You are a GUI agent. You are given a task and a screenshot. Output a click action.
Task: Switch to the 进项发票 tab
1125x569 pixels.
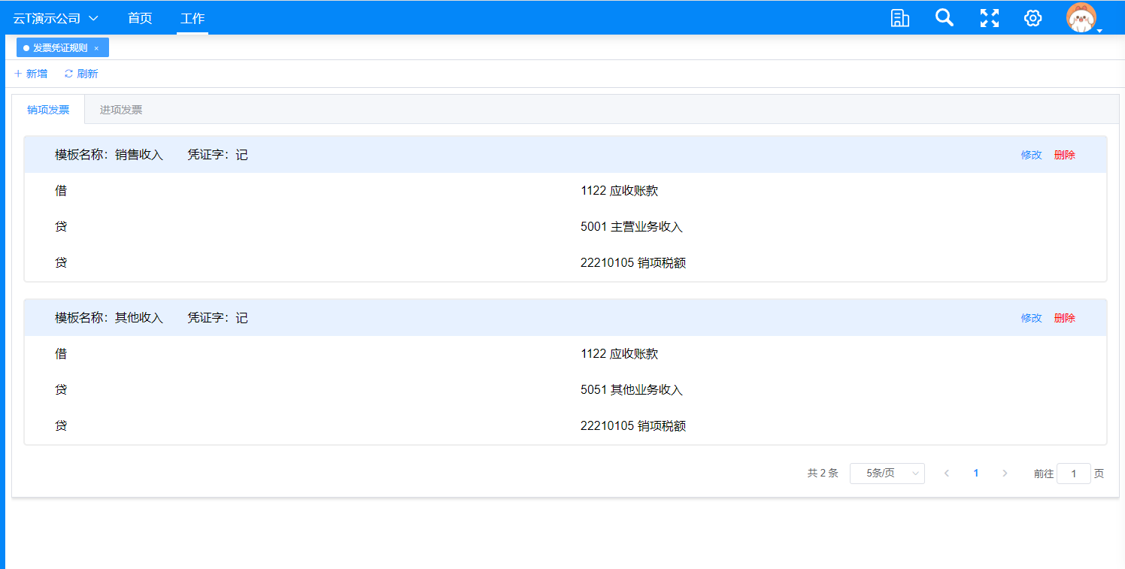(121, 110)
